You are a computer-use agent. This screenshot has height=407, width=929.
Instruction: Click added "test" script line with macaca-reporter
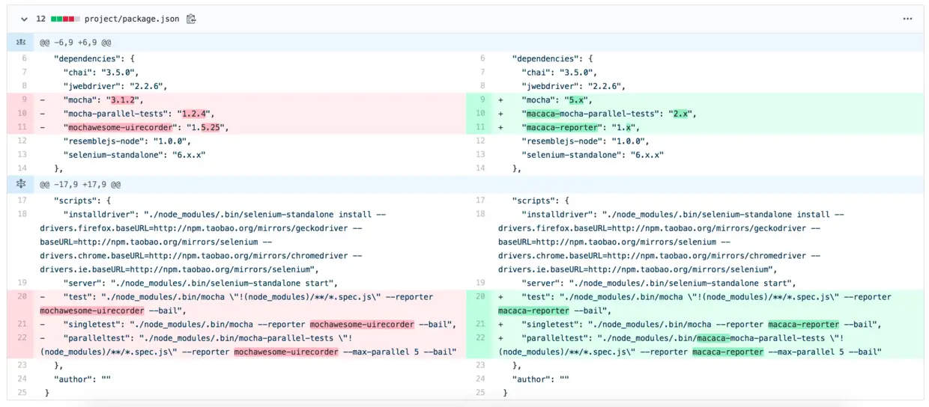pyautogui.click(x=708, y=304)
